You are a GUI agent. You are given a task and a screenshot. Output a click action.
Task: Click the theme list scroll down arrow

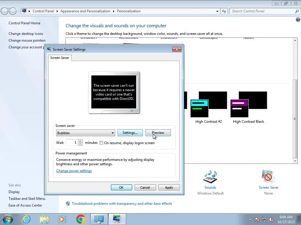coord(295,161)
